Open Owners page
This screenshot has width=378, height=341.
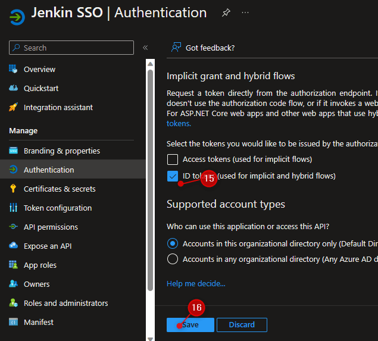coord(37,284)
